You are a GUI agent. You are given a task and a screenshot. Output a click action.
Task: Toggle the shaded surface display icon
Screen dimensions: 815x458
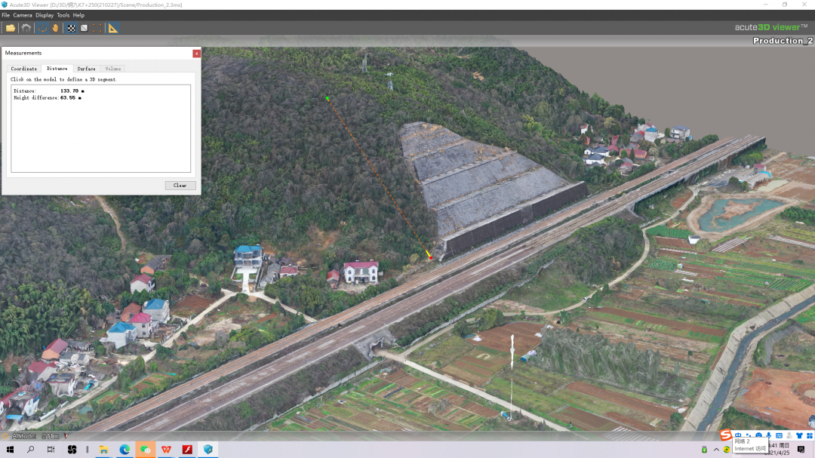click(85, 28)
